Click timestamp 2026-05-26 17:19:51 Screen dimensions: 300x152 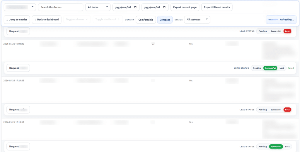(x=14, y=122)
